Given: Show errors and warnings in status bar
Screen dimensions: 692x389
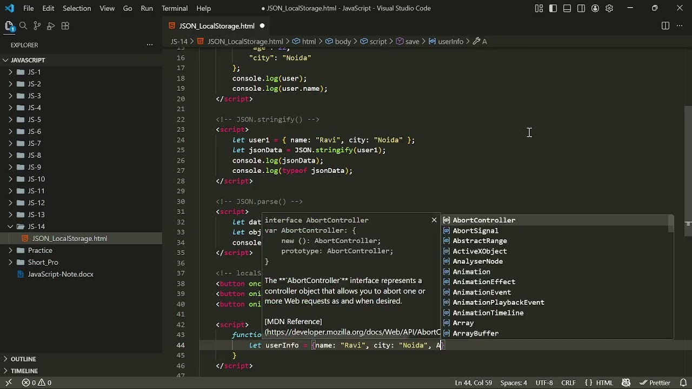Looking at the screenshot, I should (37, 383).
